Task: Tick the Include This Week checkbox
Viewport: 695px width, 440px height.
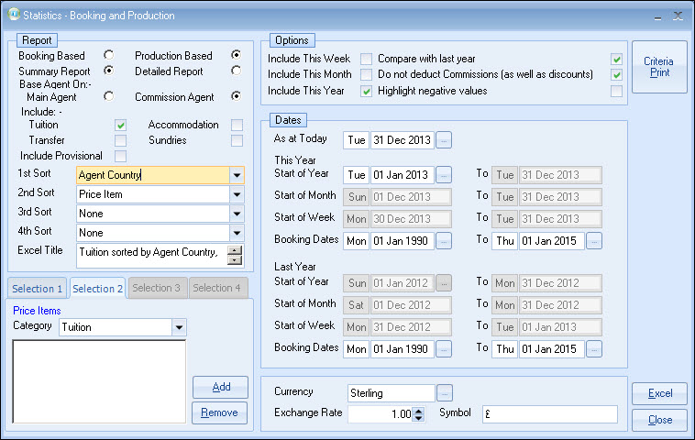Action: (x=366, y=59)
